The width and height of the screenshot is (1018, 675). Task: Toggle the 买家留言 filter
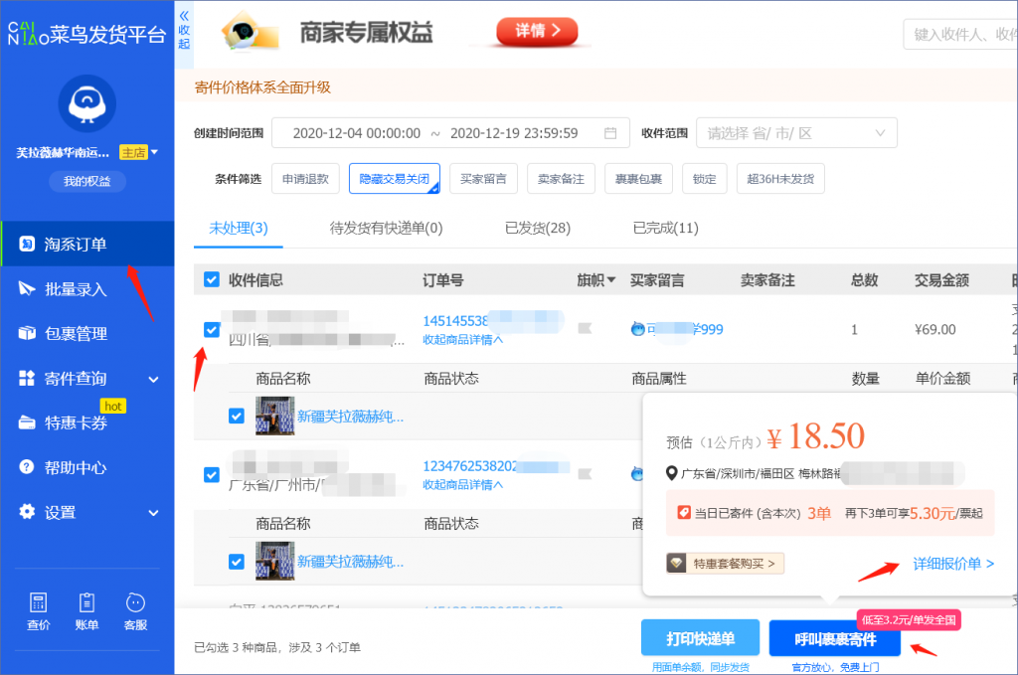click(483, 179)
